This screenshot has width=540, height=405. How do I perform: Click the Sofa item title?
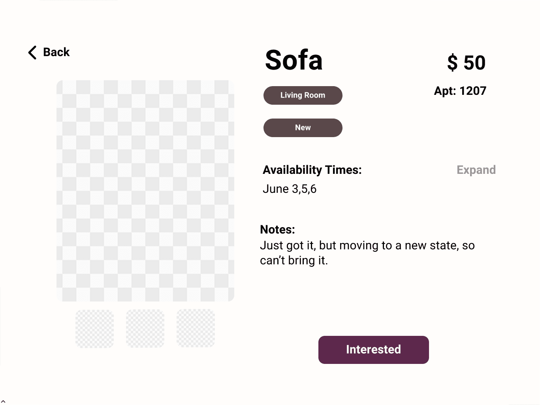[294, 60]
